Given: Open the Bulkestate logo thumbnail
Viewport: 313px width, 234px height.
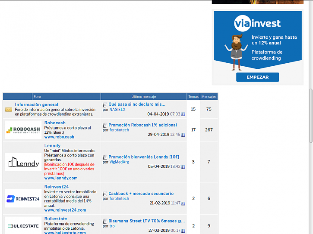Looking at the screenshot, I should (x=23, y=225).
